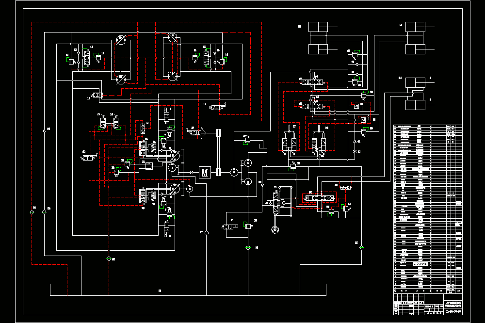Click solenoid valve 15 right of the motors
Screen dimensions: 485x323
(x=217, y=108)
